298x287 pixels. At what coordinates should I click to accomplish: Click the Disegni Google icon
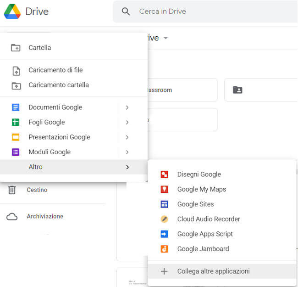[165, 174]
